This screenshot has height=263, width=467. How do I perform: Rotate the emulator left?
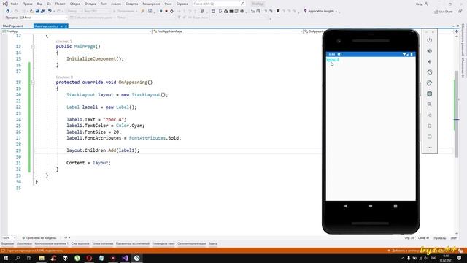point(430,72)
